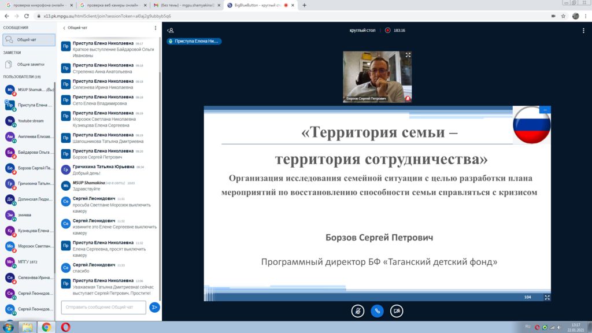This screenshot has width=592, height=333.
Task: Minimize the presentation with the blue dash button
Action: point(545,109)
